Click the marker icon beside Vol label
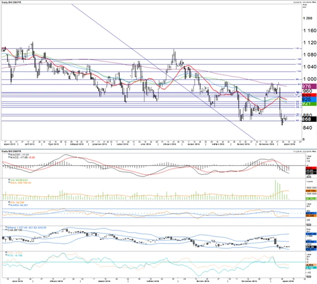Image resolution: width=317 pixels, height=284 pixels. point(9,179)
